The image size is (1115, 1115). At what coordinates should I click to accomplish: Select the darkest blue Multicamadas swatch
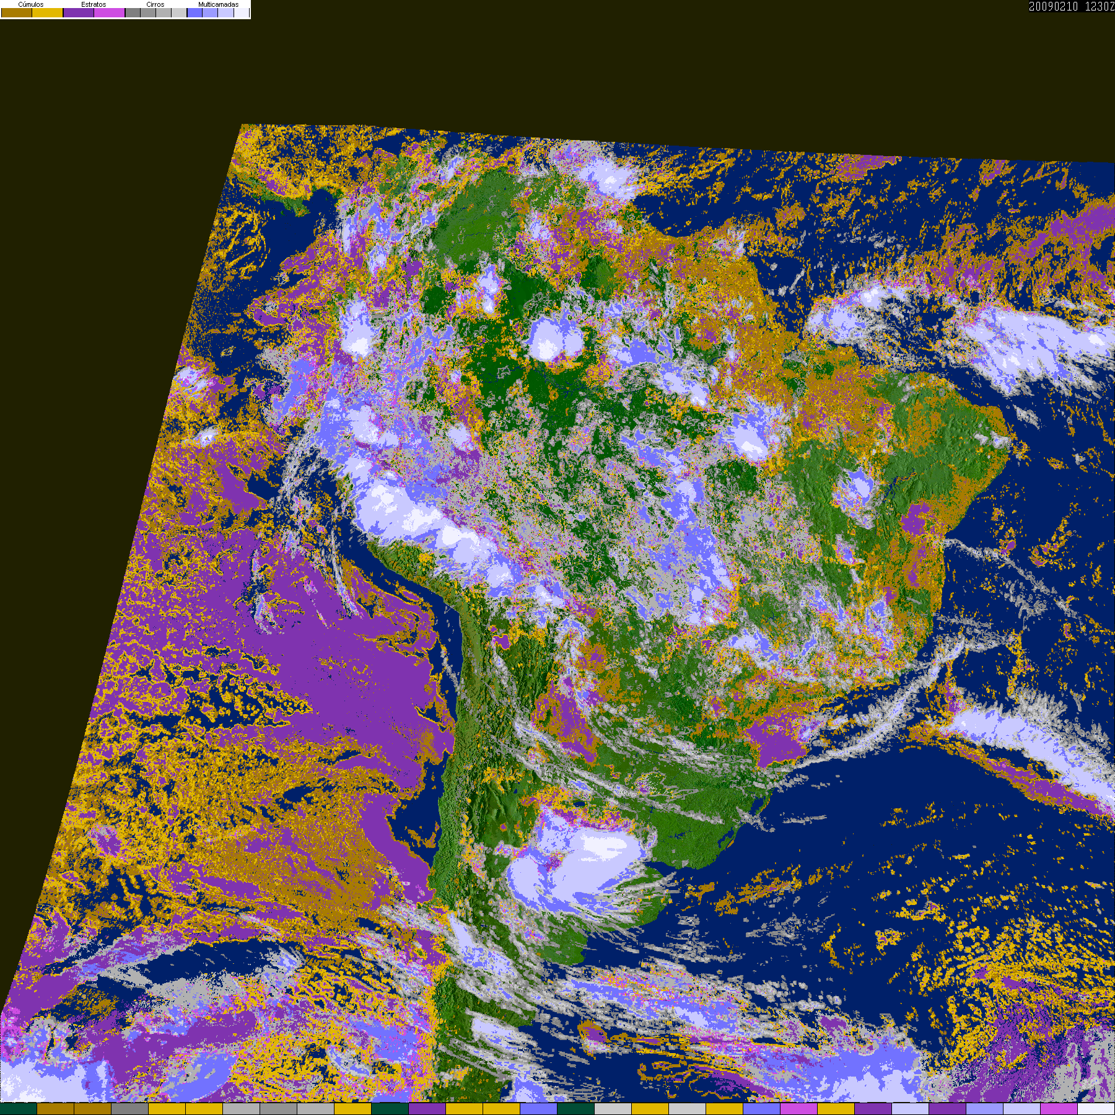tap(195, 12)
